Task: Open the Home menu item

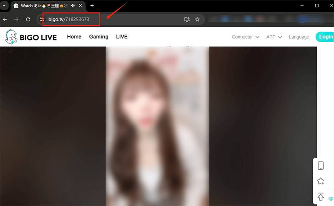Action: point(74,37)
